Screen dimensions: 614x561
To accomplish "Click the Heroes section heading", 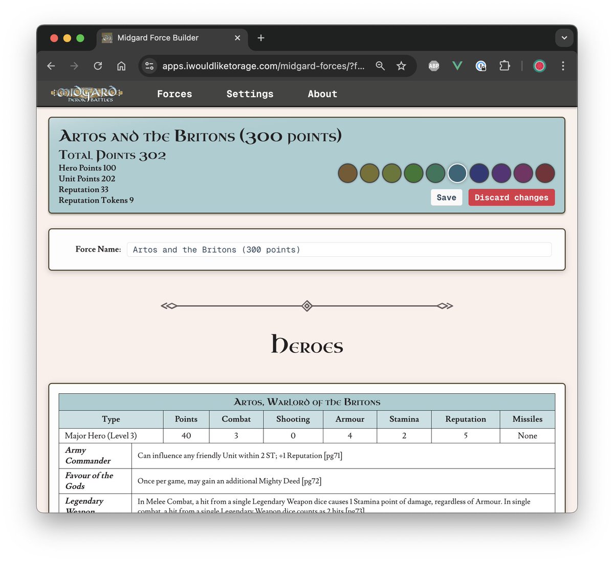I will click(307, 345).
